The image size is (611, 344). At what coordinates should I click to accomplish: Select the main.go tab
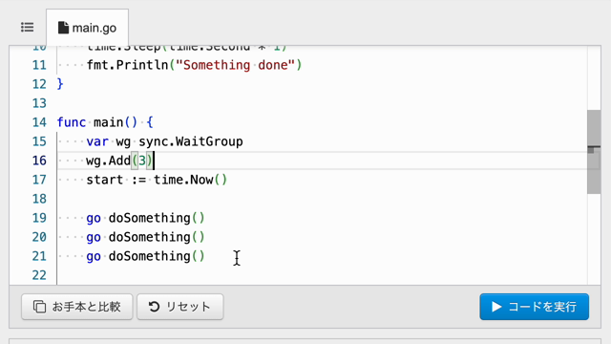[x=87, y=28]
